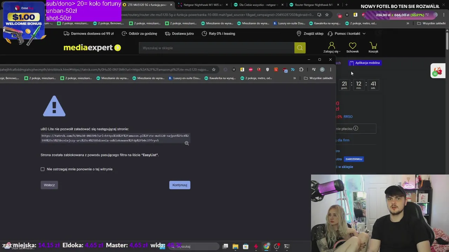Expand 'Pomoc i kontakt' dropdown
This screenshot has height=252, width=449.
point(347,34)
